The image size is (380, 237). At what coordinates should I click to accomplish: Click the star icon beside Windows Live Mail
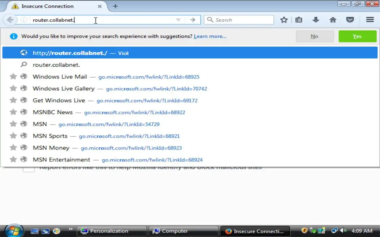coord(13,76)
